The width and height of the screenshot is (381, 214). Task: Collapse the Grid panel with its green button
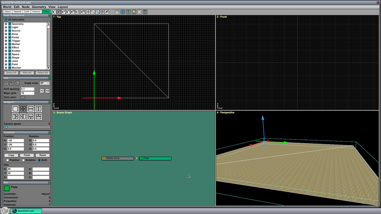click(x=50, y=78)
